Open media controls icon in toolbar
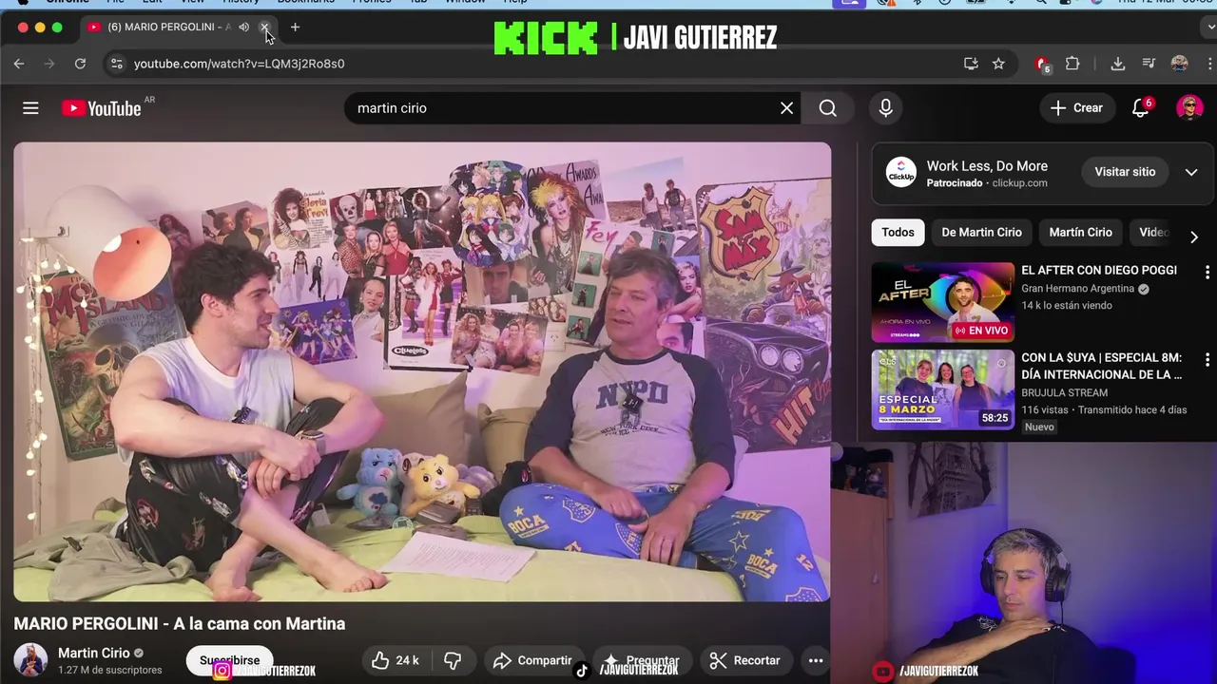 click(x=1149, y=64)
